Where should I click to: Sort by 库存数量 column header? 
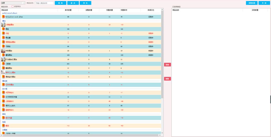click(x=68, y=10)
